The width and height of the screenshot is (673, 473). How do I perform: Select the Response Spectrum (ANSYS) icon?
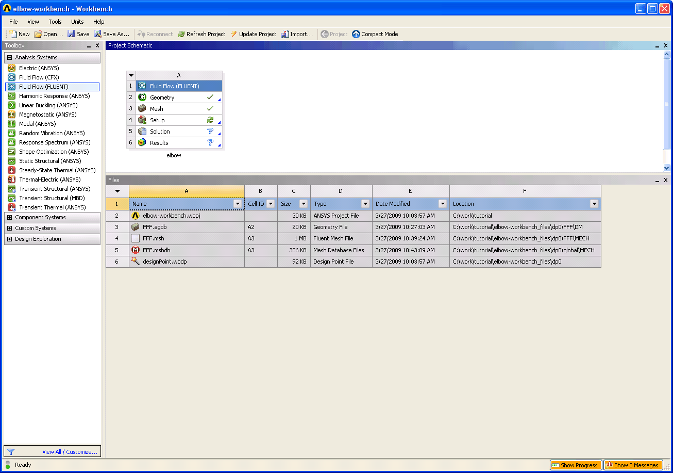coord(11,142)
